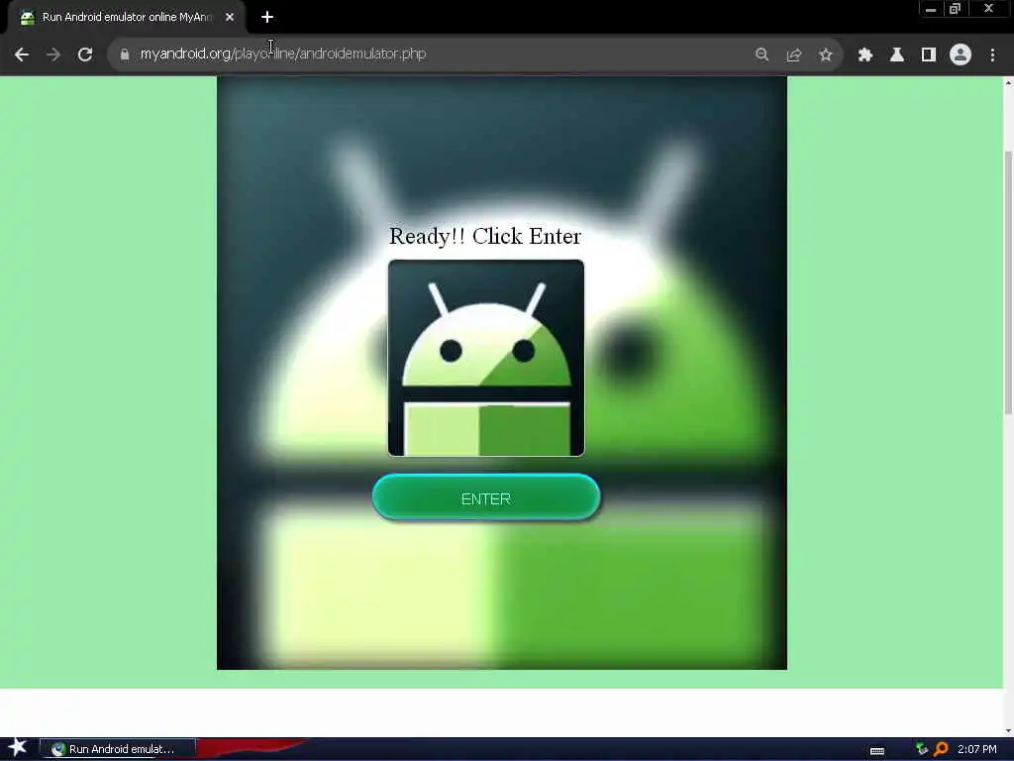Click the Ready!! Click Enter text

pos(485,236)
